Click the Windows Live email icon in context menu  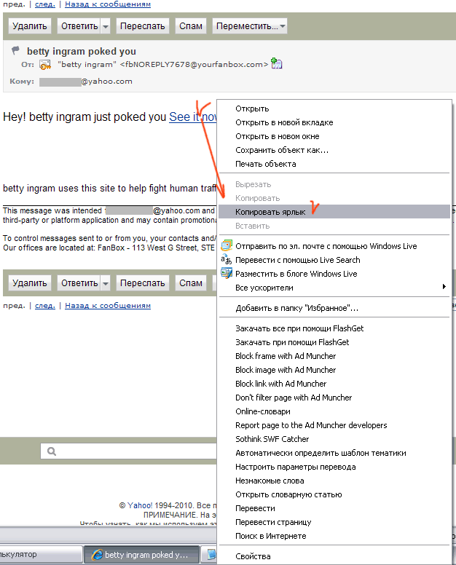click(227, 246)
